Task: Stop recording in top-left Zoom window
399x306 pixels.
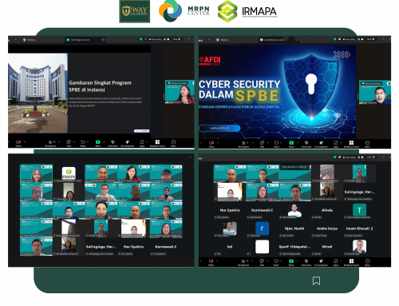Action: coord(168,39)
